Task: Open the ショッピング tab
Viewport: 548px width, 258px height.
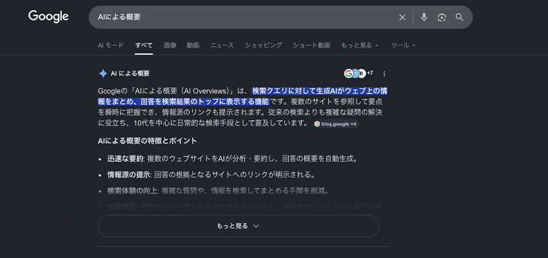Action: 263,45
